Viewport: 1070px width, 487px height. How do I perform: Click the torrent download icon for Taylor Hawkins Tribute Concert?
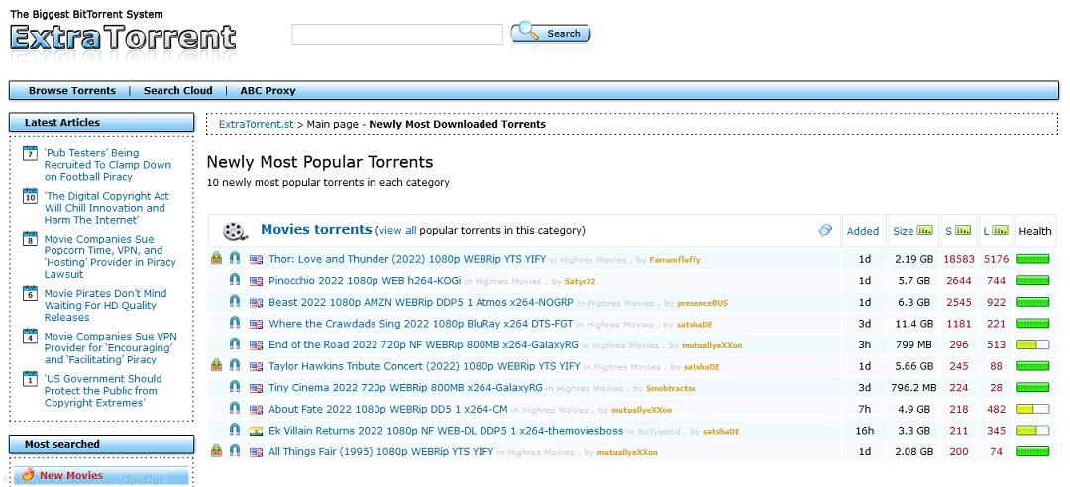[x=217, y=366]
